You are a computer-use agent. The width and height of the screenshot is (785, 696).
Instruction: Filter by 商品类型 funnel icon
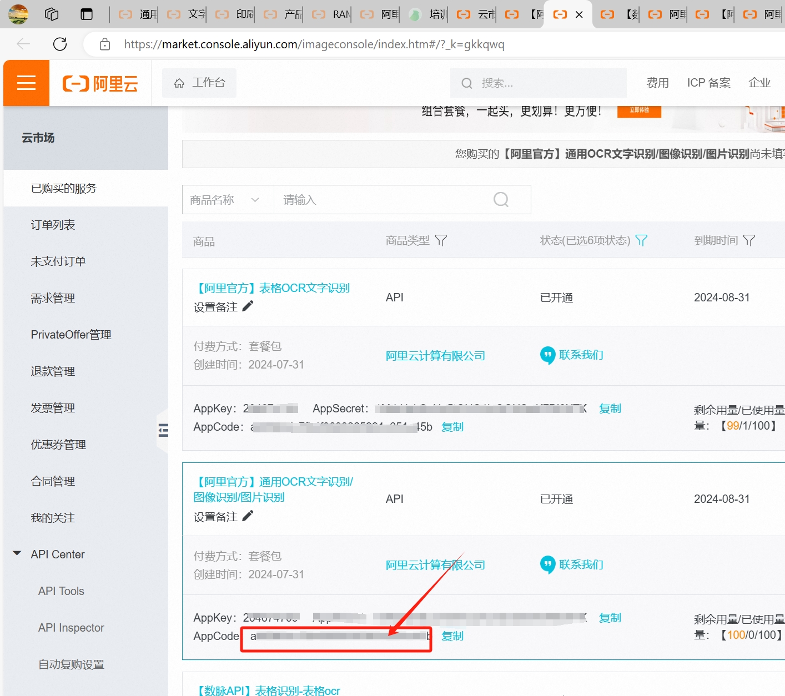click(441, 240)
